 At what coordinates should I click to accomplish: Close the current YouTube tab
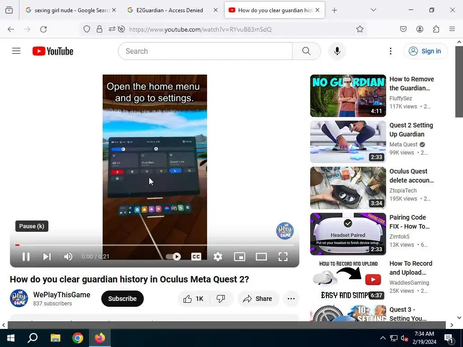[x=317, y=10]
